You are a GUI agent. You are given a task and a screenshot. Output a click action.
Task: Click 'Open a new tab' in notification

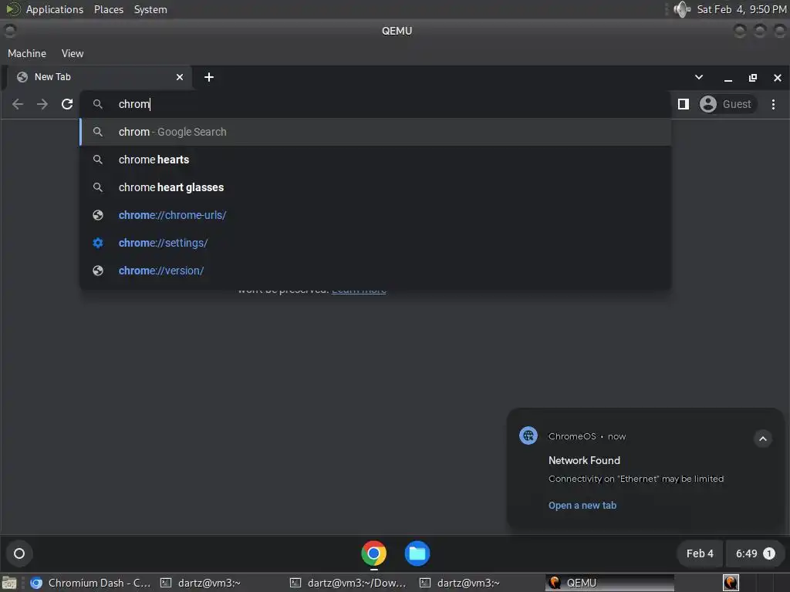pyautogui.click(x=582, y=506)
